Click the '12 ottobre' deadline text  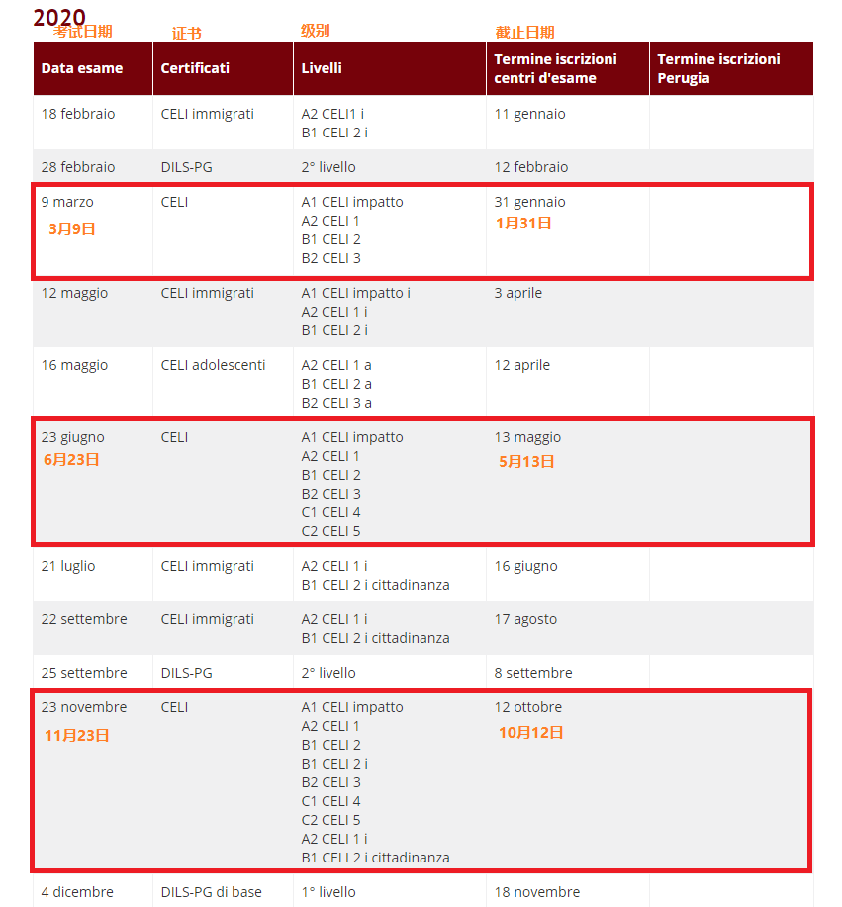(x=527, y=707)
